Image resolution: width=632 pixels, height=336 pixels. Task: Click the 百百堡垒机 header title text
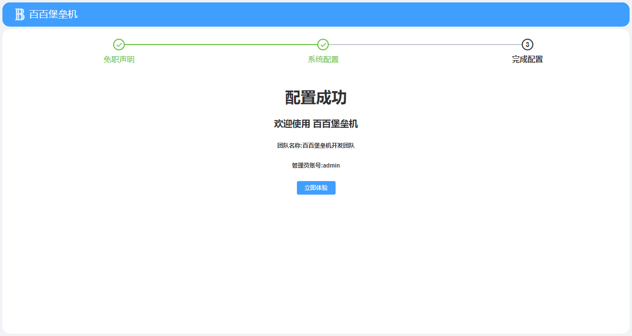click(53, 15)
